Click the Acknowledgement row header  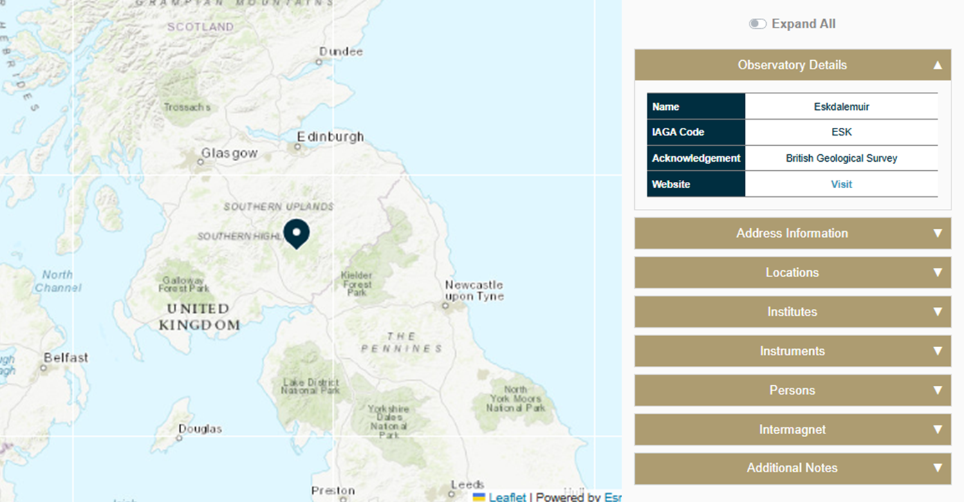point(696,158)
